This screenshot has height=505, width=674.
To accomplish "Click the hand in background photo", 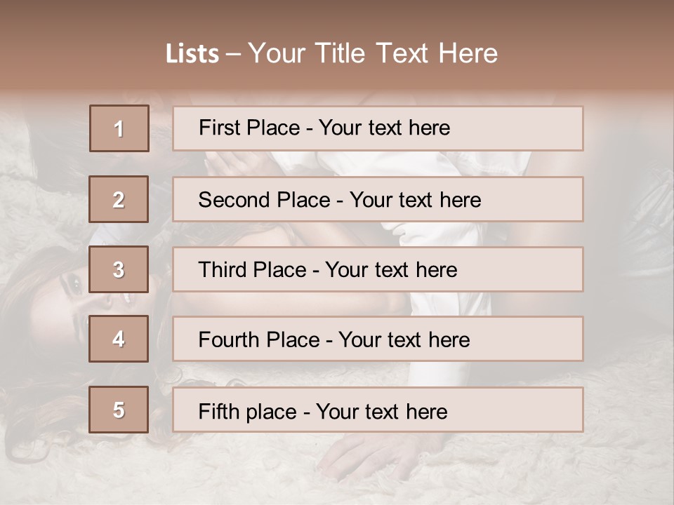I will [370, 457].
